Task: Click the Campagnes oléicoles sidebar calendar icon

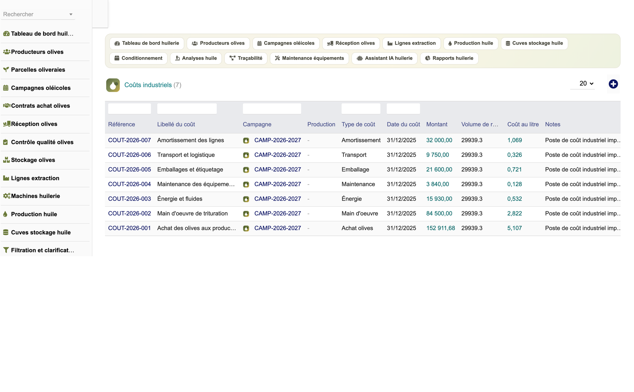Action: coord(6,88)
